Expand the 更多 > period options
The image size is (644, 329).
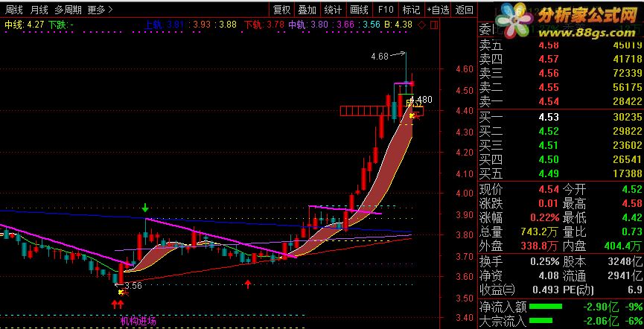tap(100, 10)
